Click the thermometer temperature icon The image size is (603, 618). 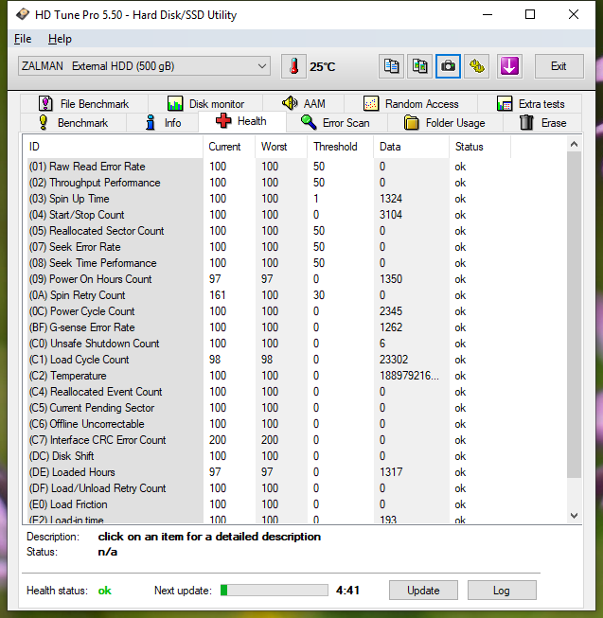point(293,66)
